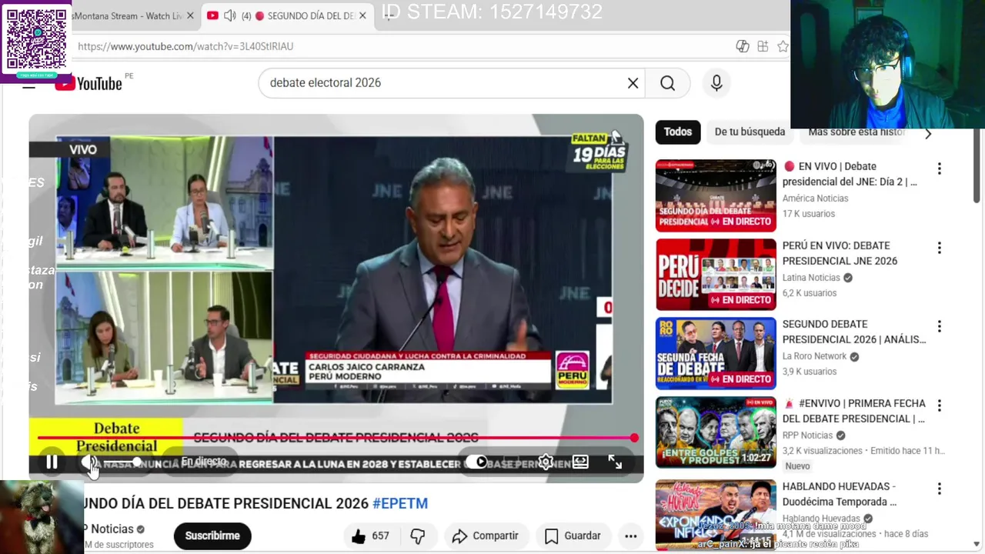The height and width of the screenshot is (554, 985).
Task: Click the La Roro Network channel name
Action: pos(814,356)
